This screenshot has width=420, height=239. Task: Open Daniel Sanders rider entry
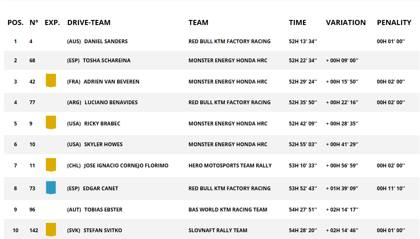click(106, 42)
